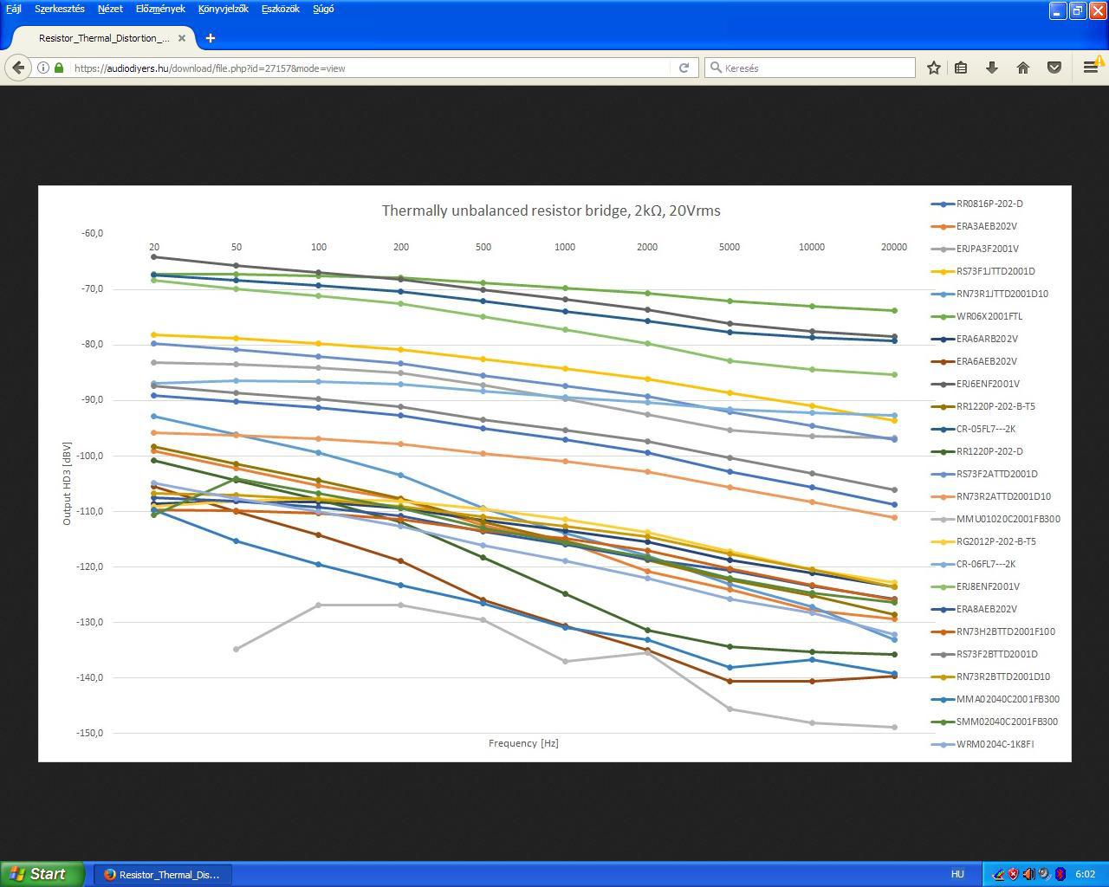Open the hamburger menu icon
The width and height of the screenshot is (1109, 887).
pos(1091,68)
